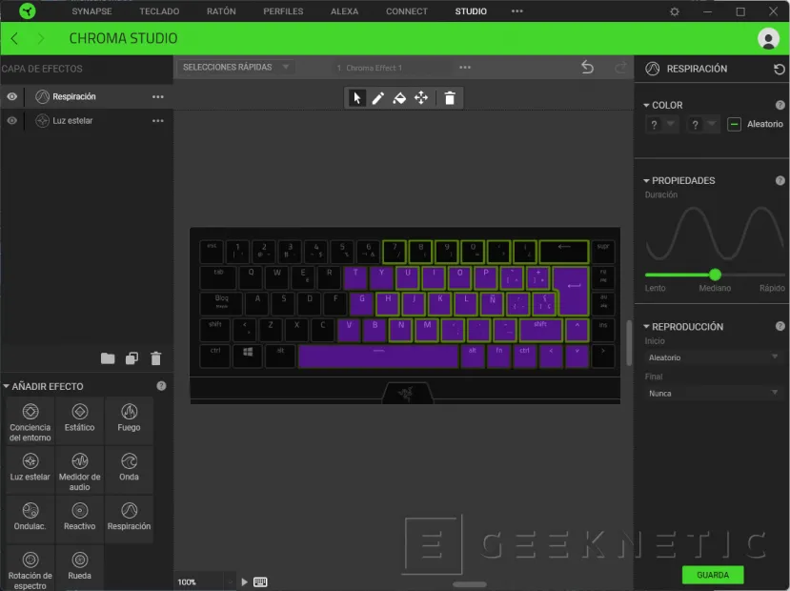Open the Inicio Aleatorio dropdown
Image resolution: width=790 pixels, height=591 pixels.
713,357
